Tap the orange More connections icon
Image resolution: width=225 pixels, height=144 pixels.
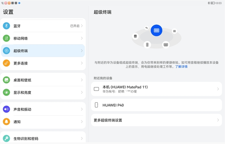point(6,63)
